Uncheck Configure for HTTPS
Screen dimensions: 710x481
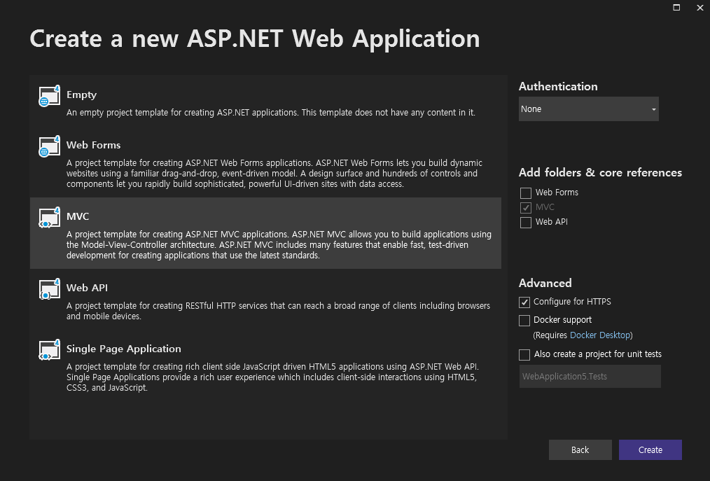tap(524, 302)
